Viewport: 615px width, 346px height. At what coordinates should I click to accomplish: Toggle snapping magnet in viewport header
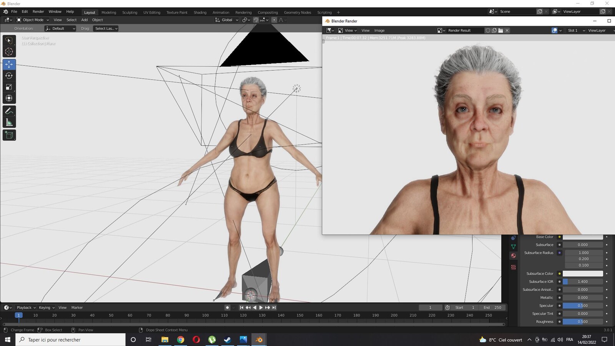[x=256, y=20]
